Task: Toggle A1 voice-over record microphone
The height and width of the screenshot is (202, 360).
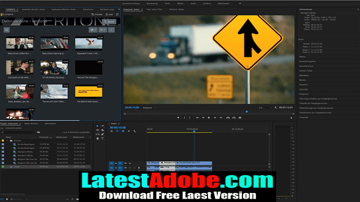Action: 139,168
